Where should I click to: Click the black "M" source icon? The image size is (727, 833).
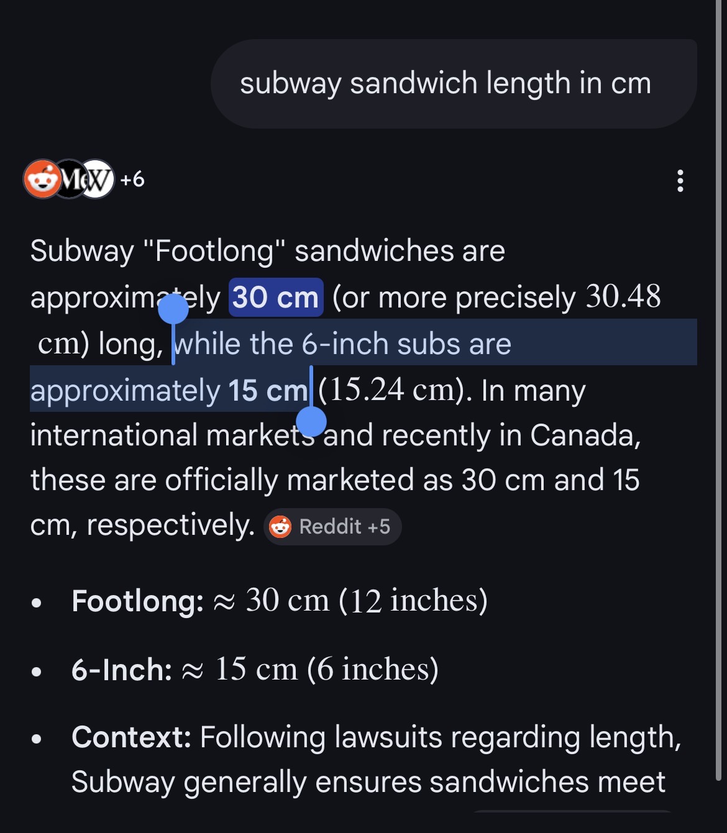tap(70, 180)
